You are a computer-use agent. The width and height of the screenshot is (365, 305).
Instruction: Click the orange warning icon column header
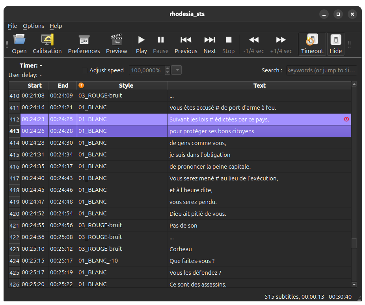[81, 85]
